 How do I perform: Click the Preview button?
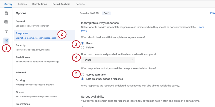[x=210, y=13]
